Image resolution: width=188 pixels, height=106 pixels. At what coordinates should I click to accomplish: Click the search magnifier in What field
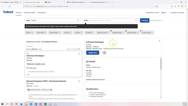pos(78,20)
